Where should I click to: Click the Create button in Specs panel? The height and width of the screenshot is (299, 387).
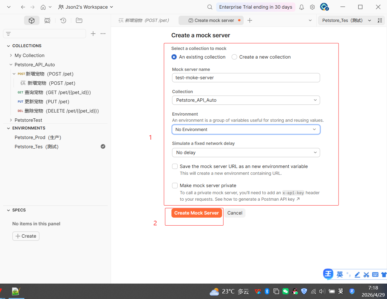(26, 236)
